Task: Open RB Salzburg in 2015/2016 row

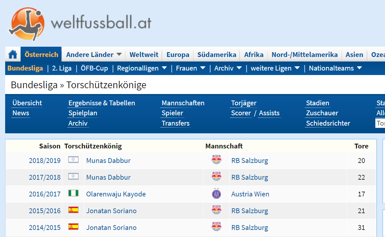Action: [x=250, y=211]
